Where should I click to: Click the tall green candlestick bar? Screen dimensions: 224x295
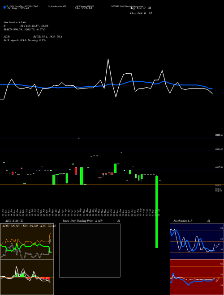[x=157, y=212]
